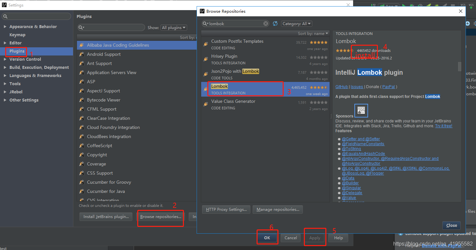The width and height of the screenshot is (476, 250).
Task: Click Install JetBrains plugin... button
Action: click(106, 217)
